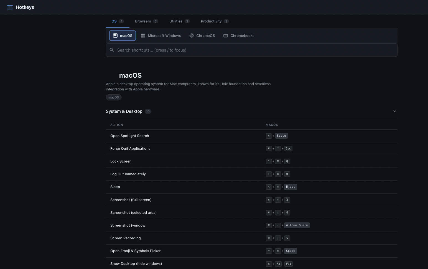The image size is (428, 269).
Task: Click the macOS tag chip
Action: pos(114,97)
